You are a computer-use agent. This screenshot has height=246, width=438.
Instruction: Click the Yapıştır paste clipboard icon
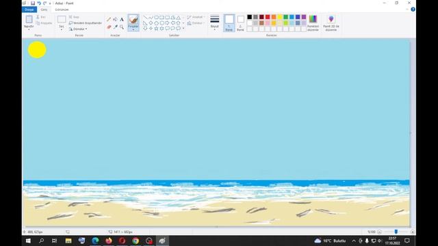[x=29, y=19]
